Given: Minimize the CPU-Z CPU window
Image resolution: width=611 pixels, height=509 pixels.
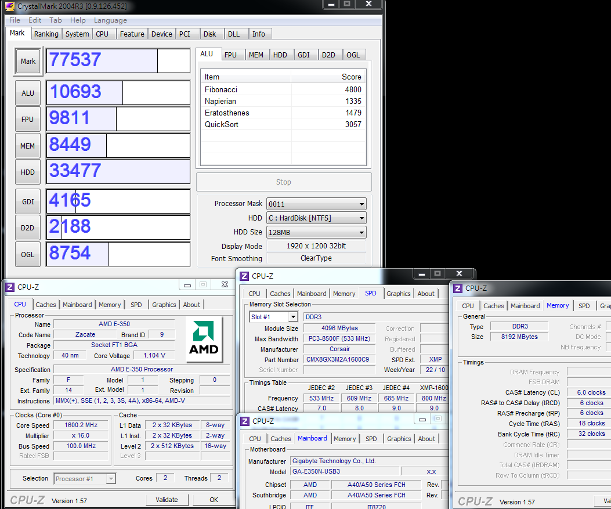Looking at the screenshot, I should (187, 285).
